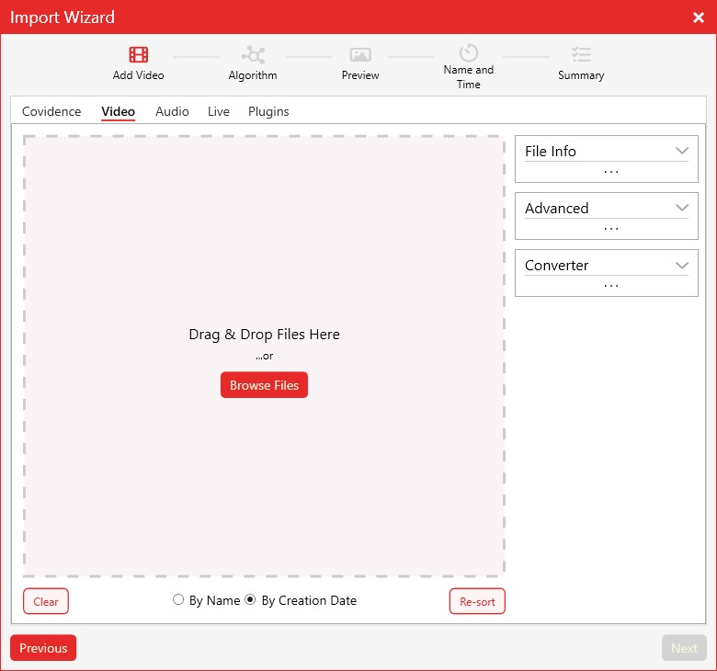Expand the Advanced panel chevron
The image size is (717, 671).
click(682, 208)
